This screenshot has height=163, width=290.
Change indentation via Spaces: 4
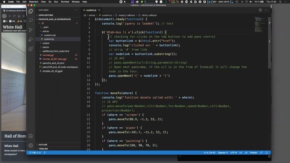[223, 153]
